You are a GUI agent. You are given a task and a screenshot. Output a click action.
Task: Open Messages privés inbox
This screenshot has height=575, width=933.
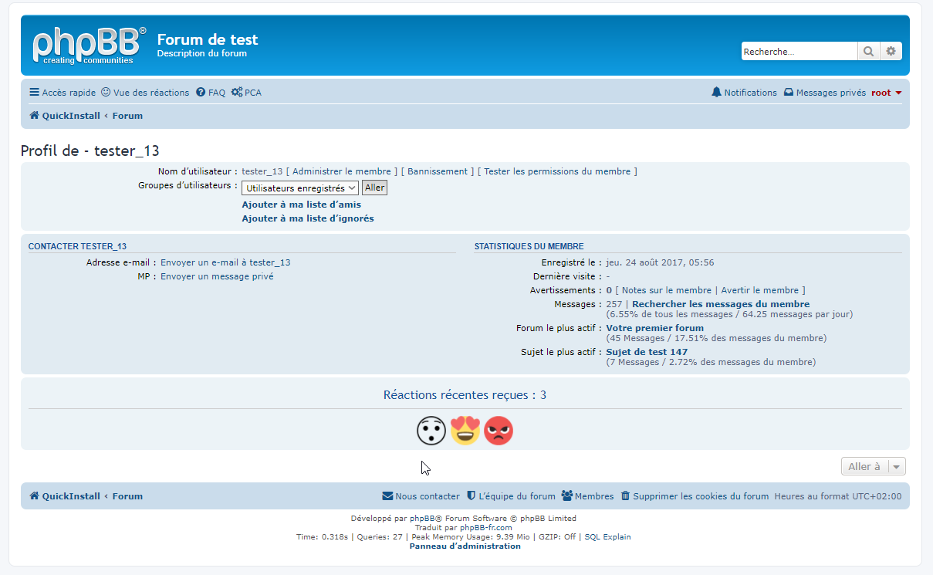click(824, 93)
